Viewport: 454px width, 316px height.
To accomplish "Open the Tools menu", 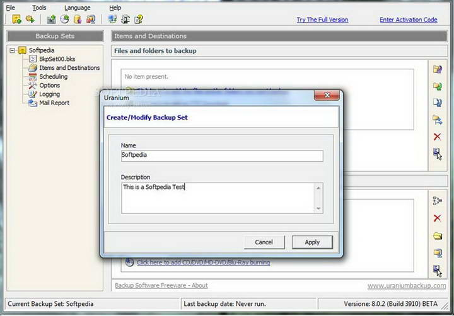I will (x=39, y=8).
